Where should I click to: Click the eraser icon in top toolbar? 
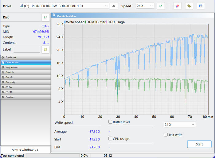point(177,6)
